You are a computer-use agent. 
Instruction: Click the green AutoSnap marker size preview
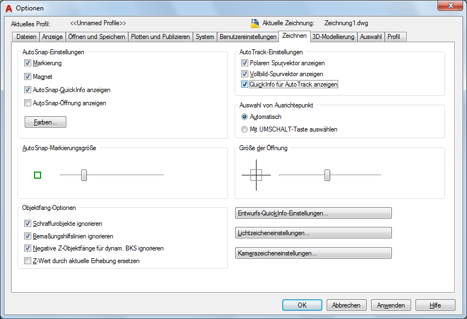pyautogui.click(x=38, y=175)
